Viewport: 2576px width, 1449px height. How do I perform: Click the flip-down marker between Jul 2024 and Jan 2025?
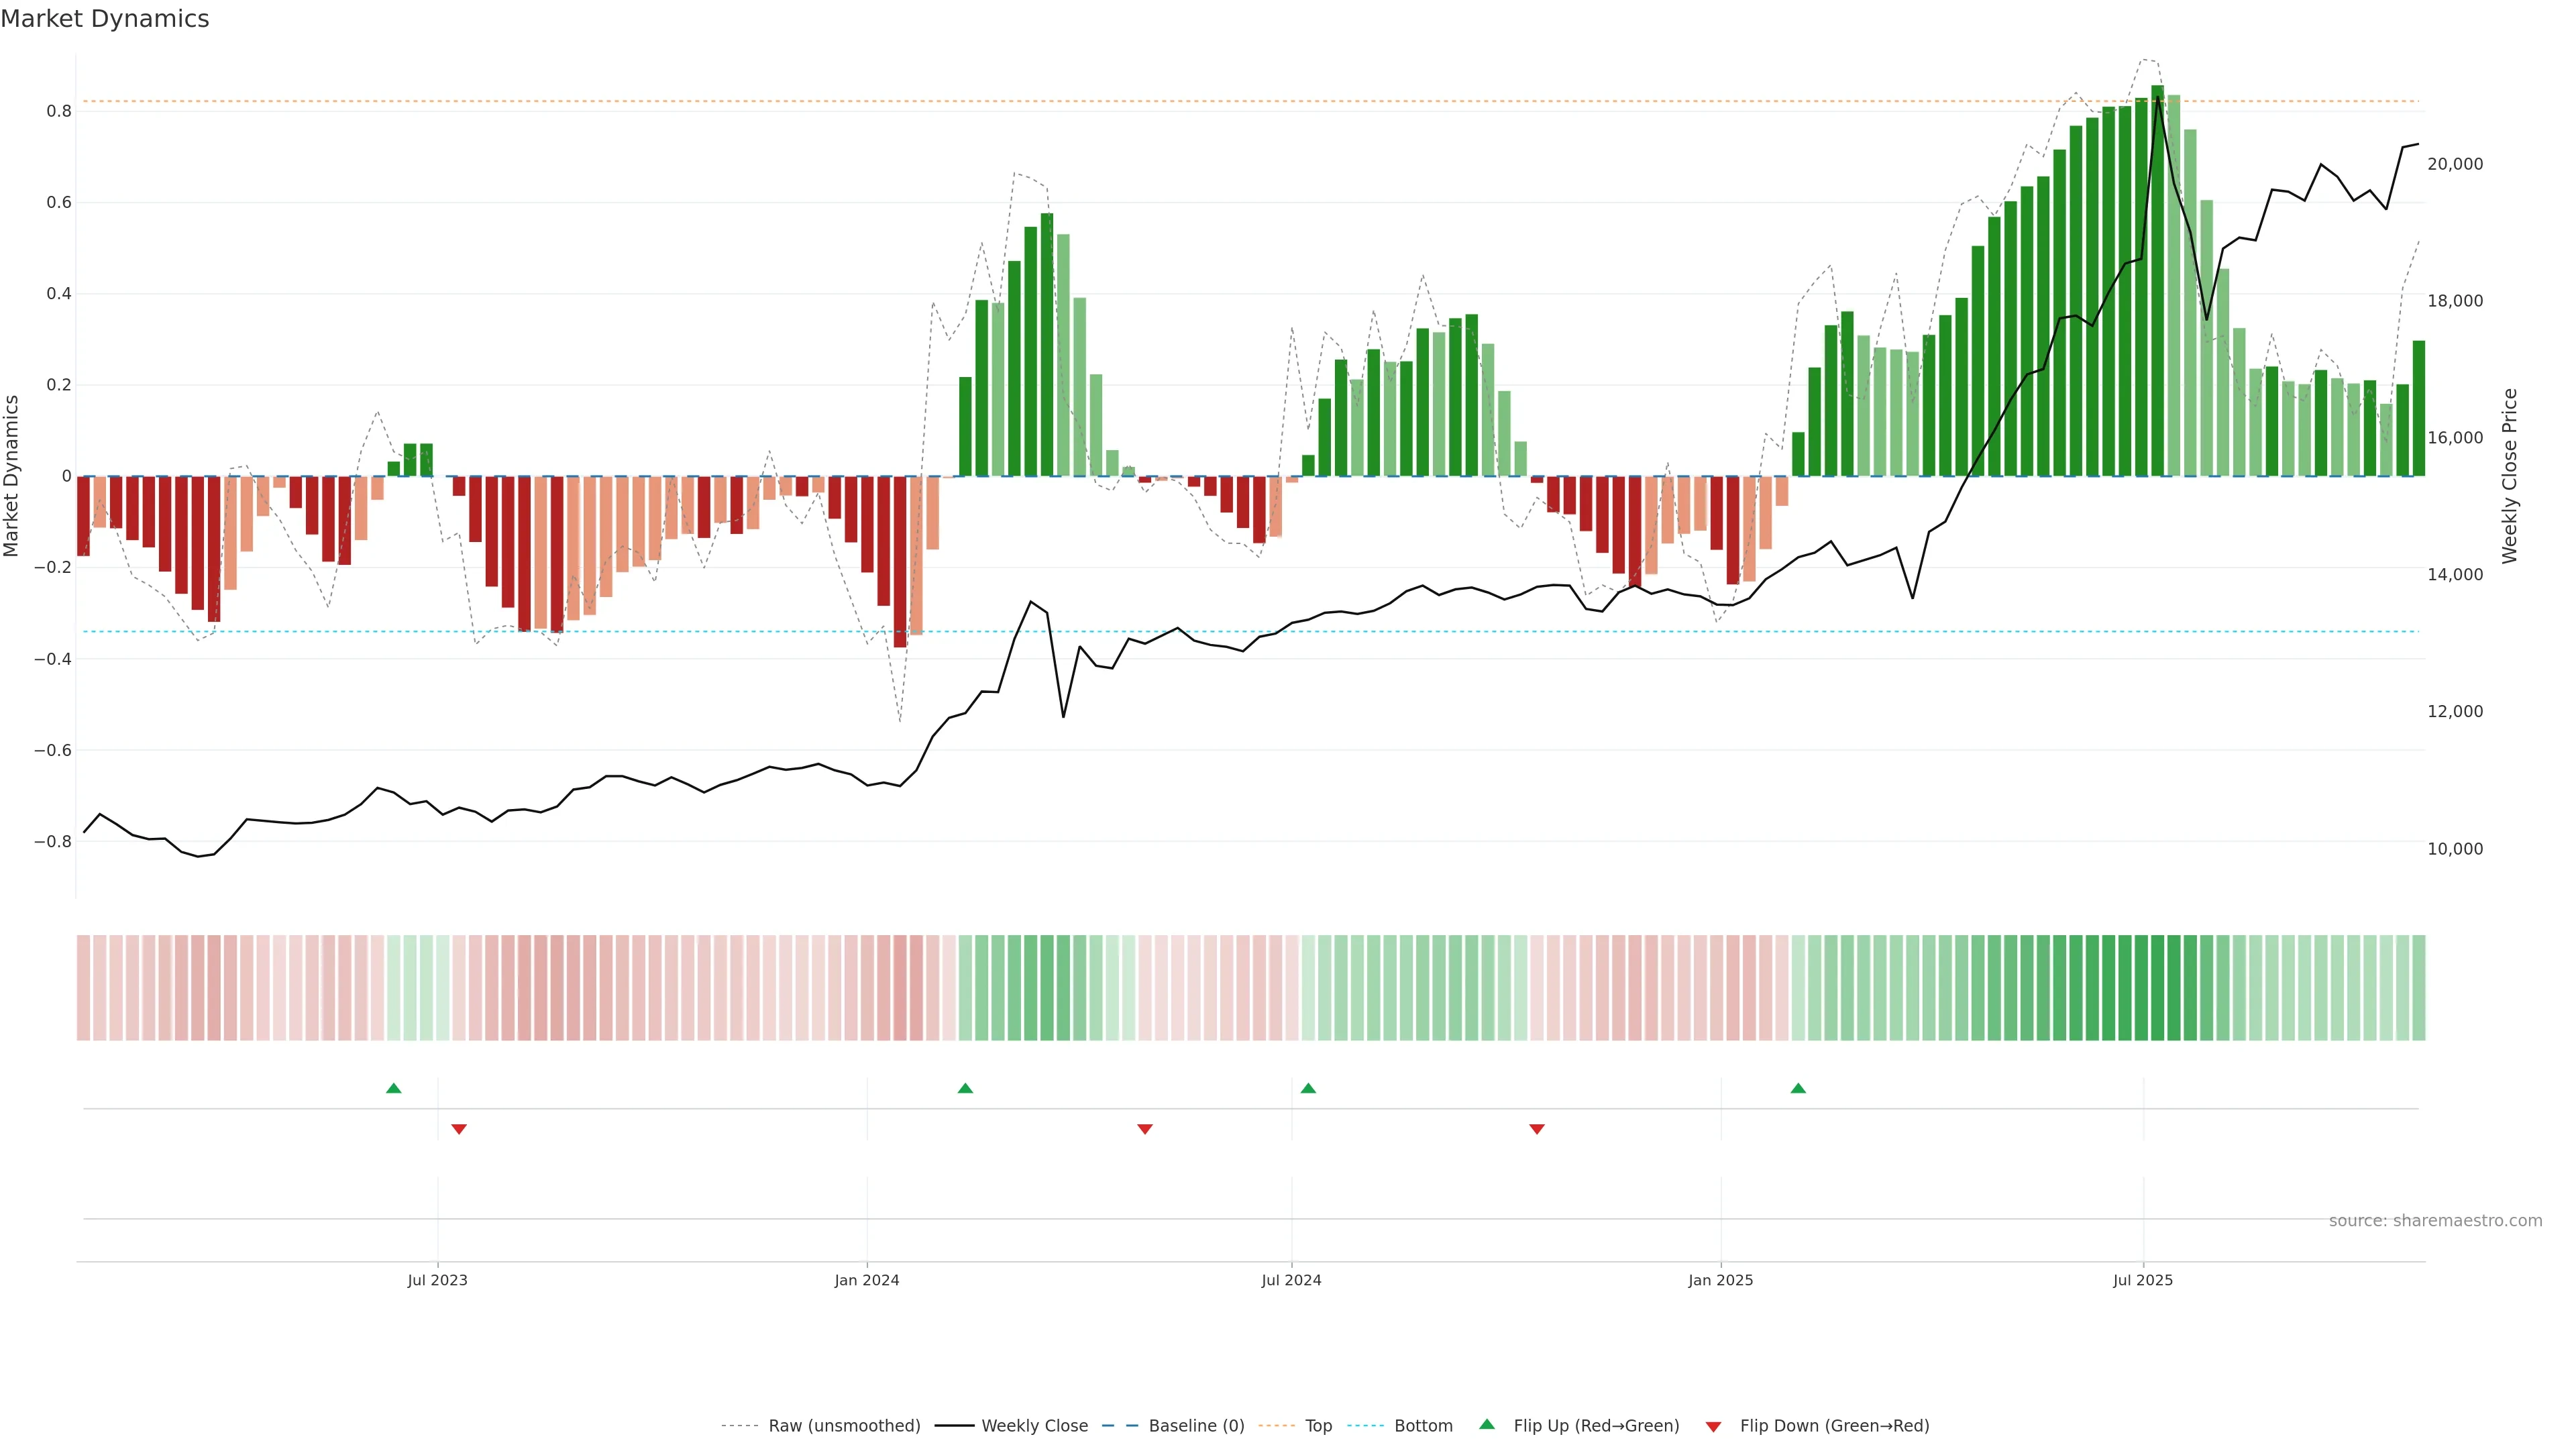click(1537, 1129)
